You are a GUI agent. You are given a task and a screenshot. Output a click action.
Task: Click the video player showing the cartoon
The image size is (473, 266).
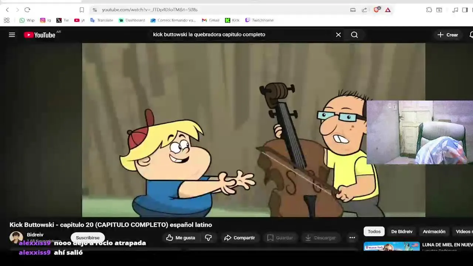253,130
